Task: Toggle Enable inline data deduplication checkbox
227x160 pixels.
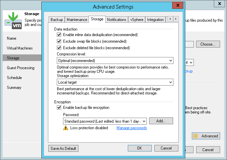Action: coord(59,35)
